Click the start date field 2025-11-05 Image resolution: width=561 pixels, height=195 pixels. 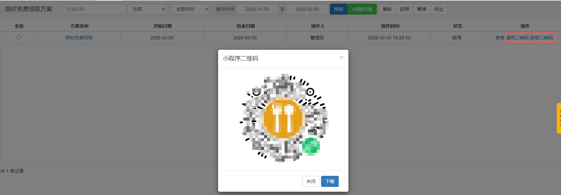(x=257, y=9)
